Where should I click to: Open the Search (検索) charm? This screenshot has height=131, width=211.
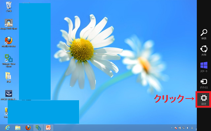pos(204,34)
